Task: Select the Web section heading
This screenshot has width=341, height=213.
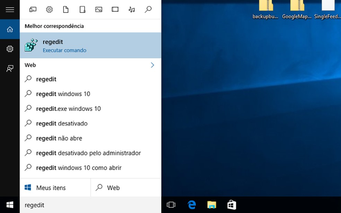Action: (x=30, y=65)
